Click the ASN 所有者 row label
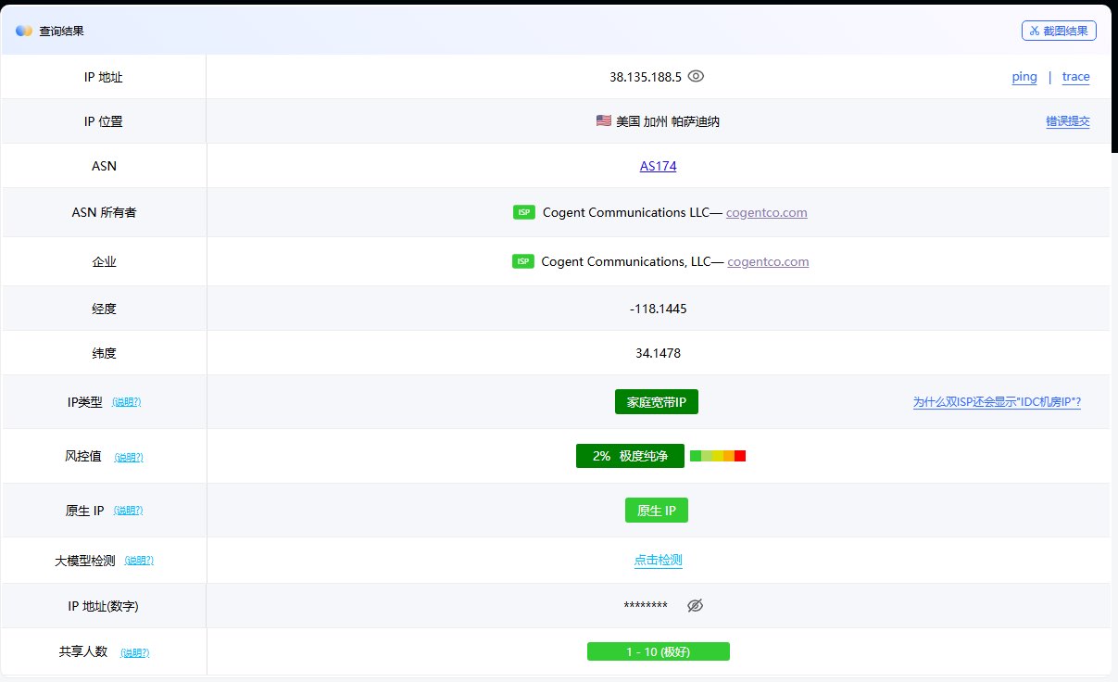The width and height of the screenshot is (1118, 682). (104, 212)
